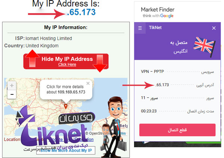Click the disconnect قطع اتصال button
224x158 pixels.
[177, 130]
